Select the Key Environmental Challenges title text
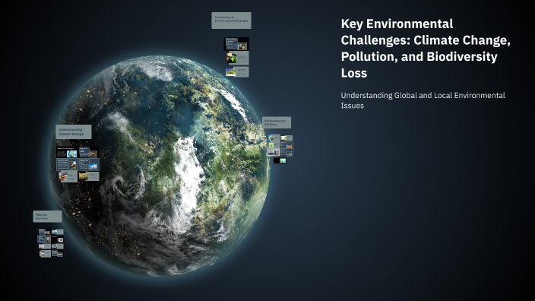 (x=426, y=48)
